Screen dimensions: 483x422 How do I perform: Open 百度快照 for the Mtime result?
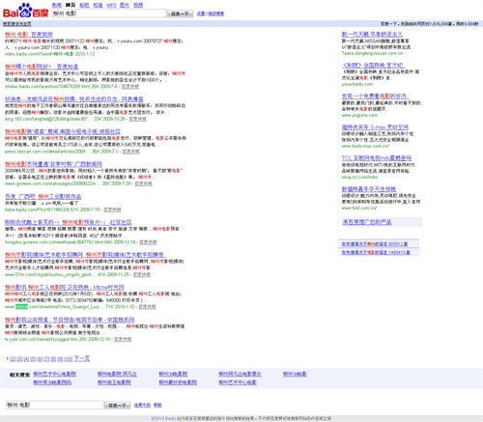pyautogui.click(x=147, y=307)
